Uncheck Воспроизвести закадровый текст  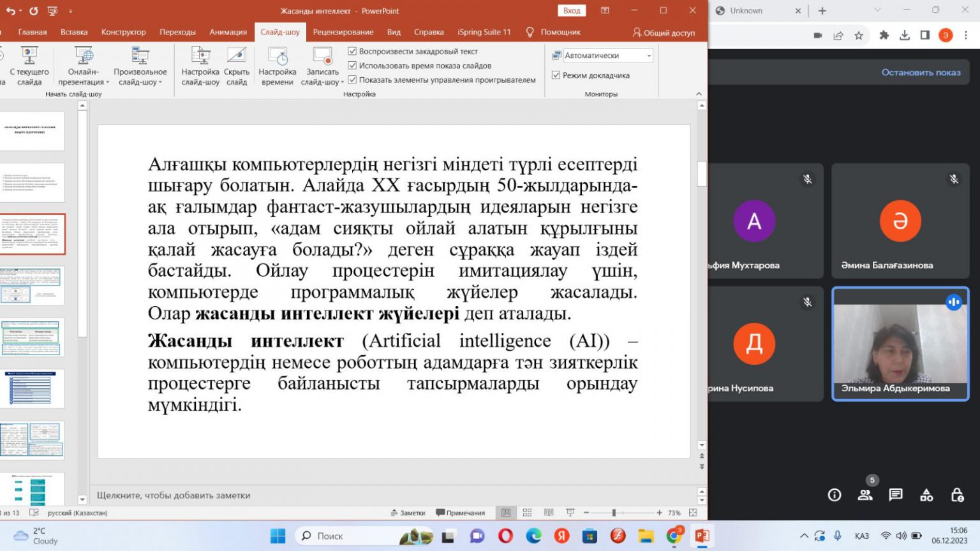tap(352, 51)
